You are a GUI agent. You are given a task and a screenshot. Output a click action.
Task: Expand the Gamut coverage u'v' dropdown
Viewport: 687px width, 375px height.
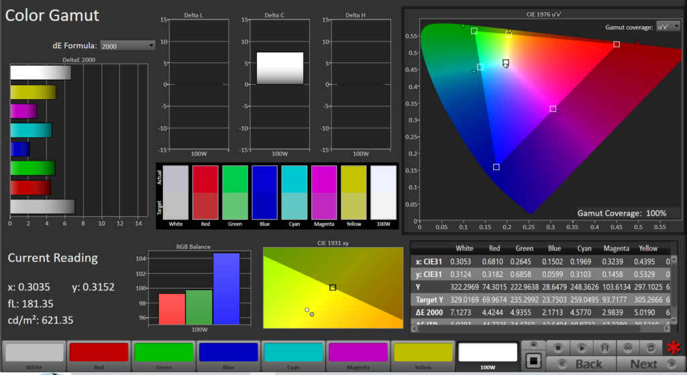click(x=668, y=27)
